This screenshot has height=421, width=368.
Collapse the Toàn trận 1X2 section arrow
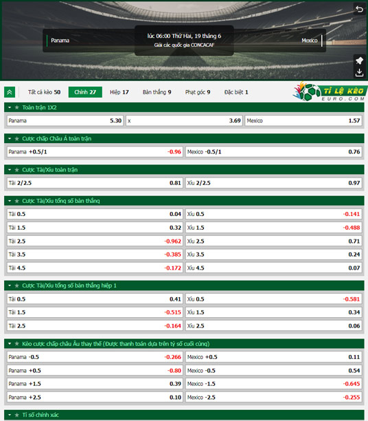[10, 107]
